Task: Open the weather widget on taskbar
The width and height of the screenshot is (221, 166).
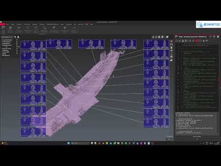Action: coord(4,143)
